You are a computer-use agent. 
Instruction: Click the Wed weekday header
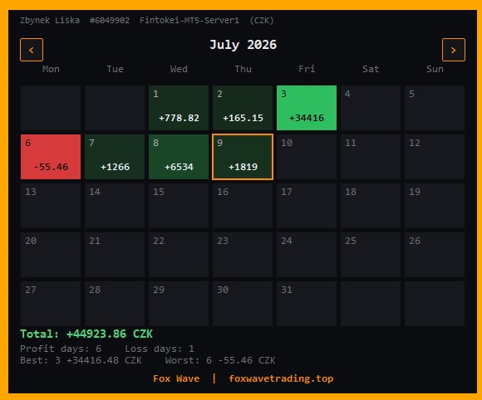click(179, 69)
